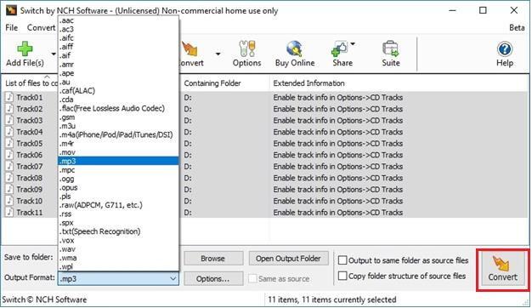
Task: Enable Output to same folder as source files
Action: click(x=342, y=260)
